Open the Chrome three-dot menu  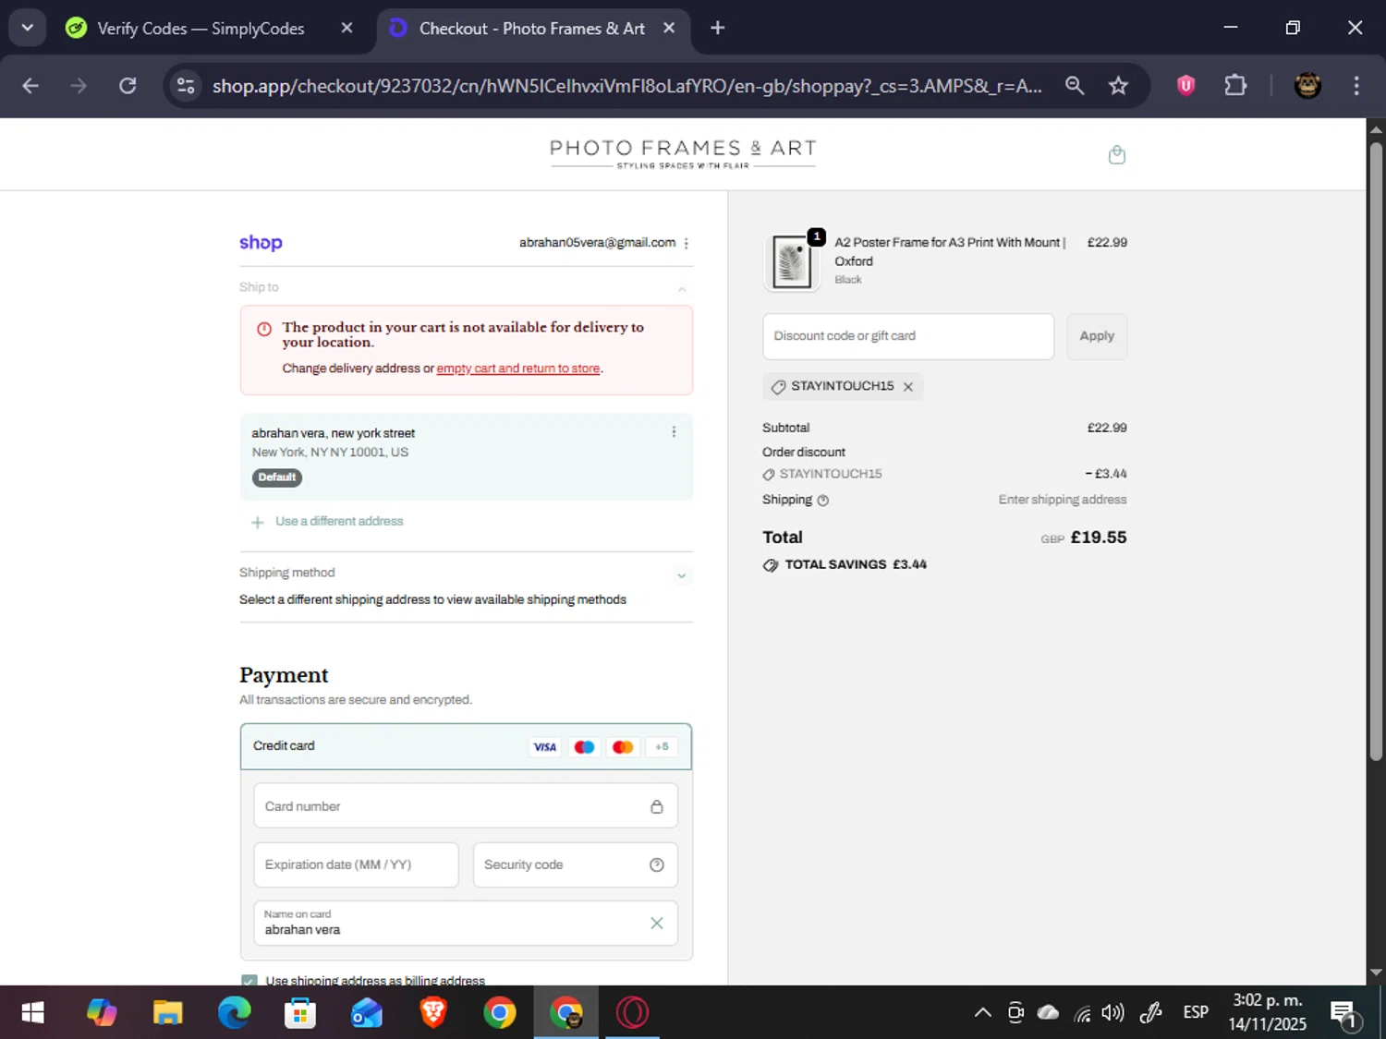click(x=1356, y=86)
